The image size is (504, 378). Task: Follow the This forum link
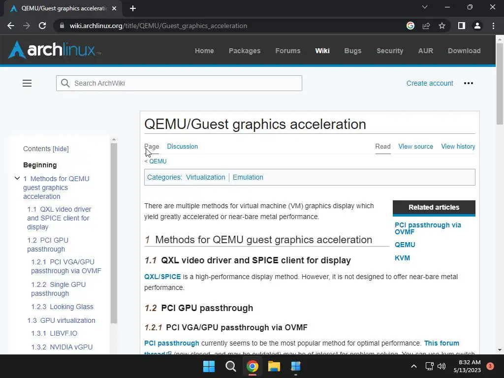click(441, 343)
